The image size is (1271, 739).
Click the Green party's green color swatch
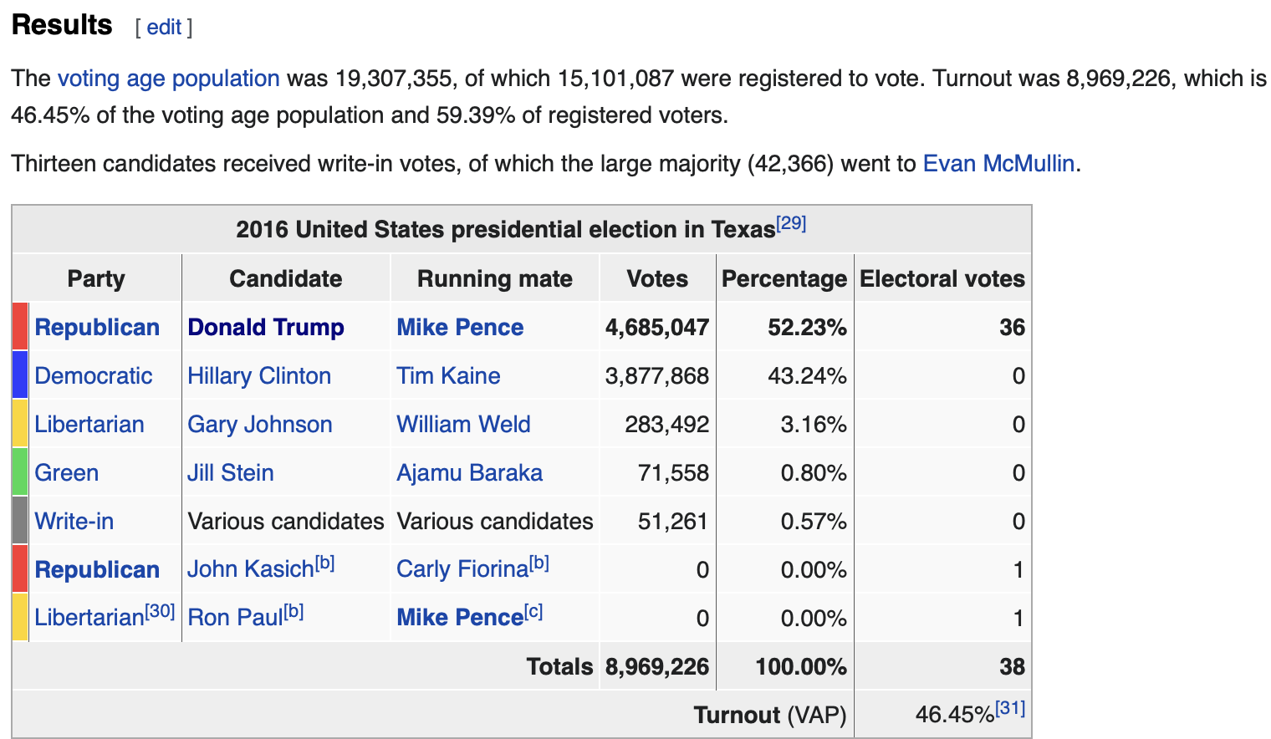[x=20, y=473]
